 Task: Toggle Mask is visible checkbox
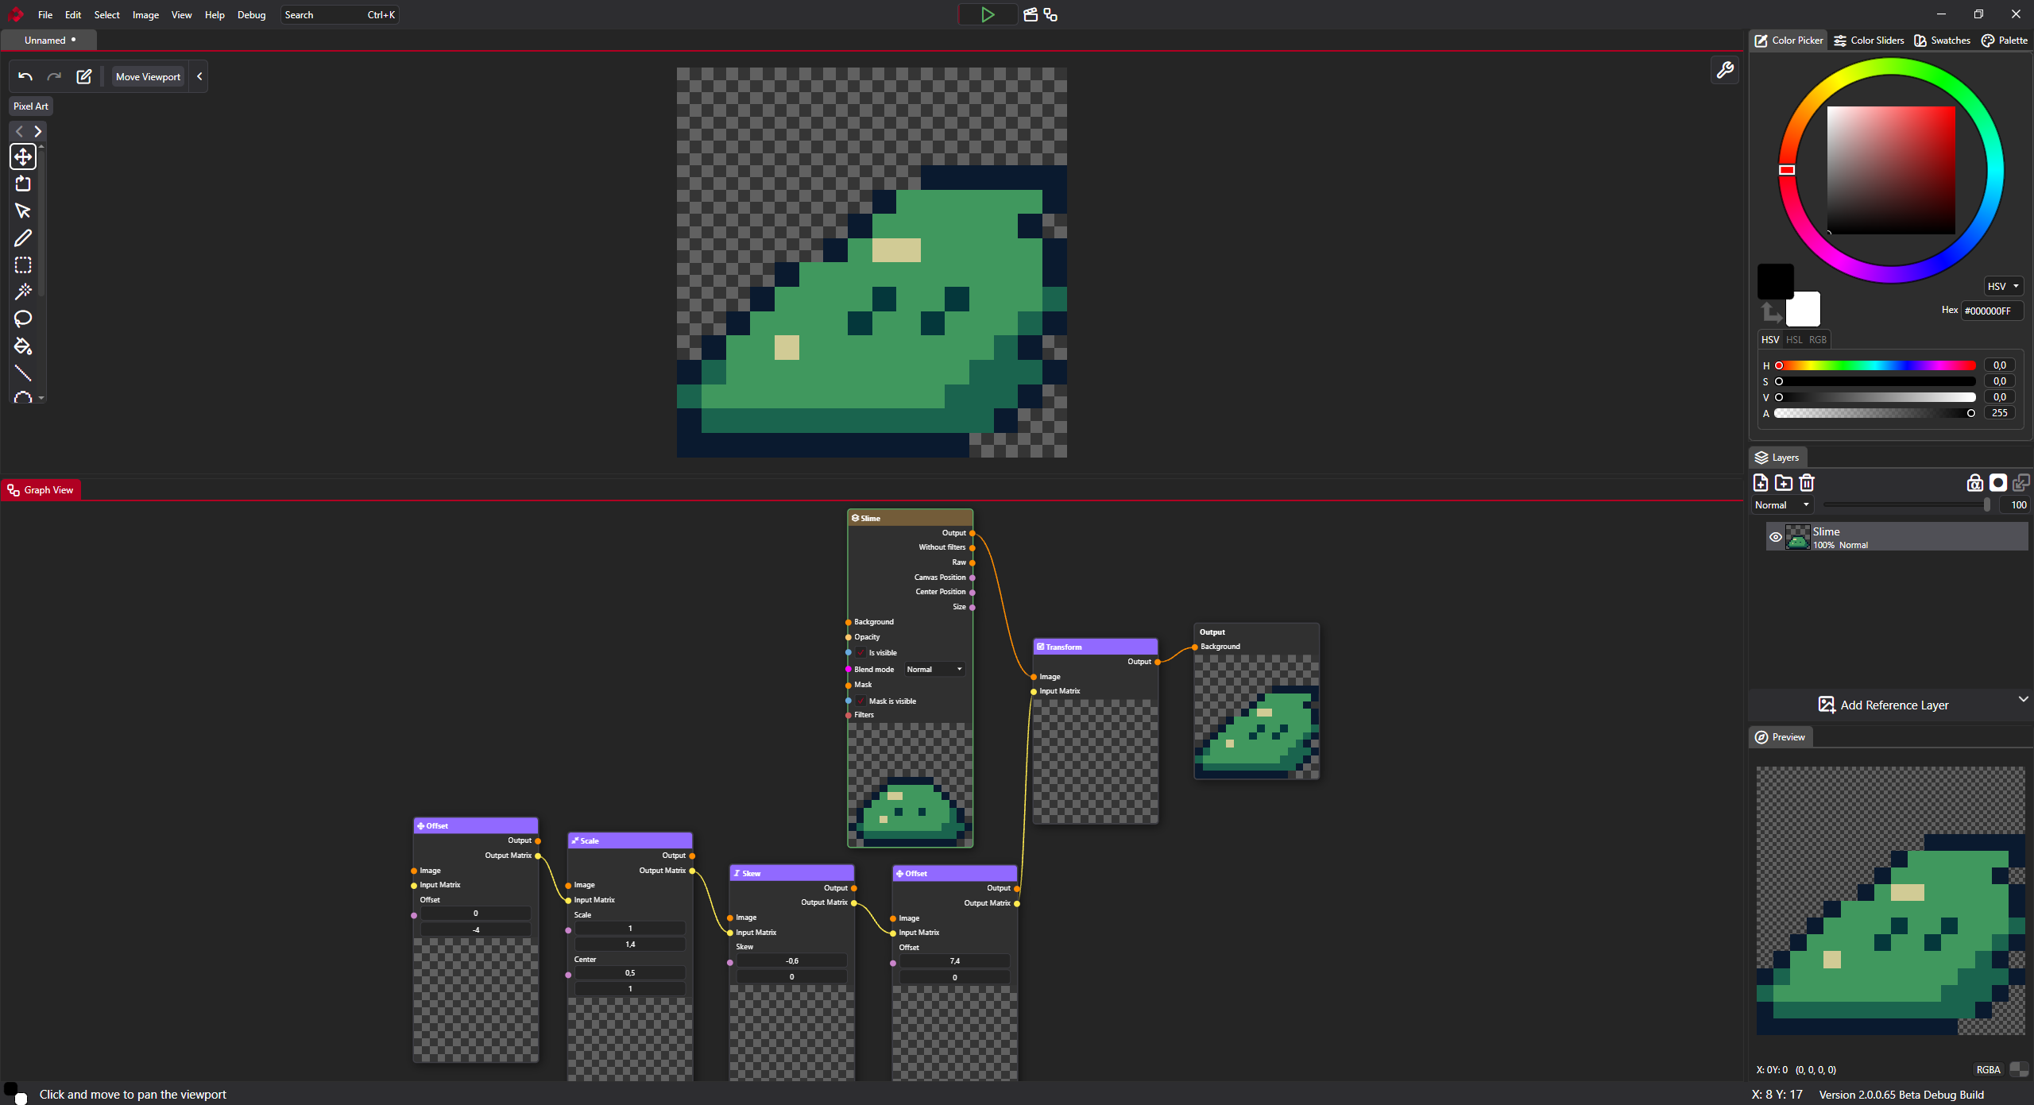coord(860,701)
